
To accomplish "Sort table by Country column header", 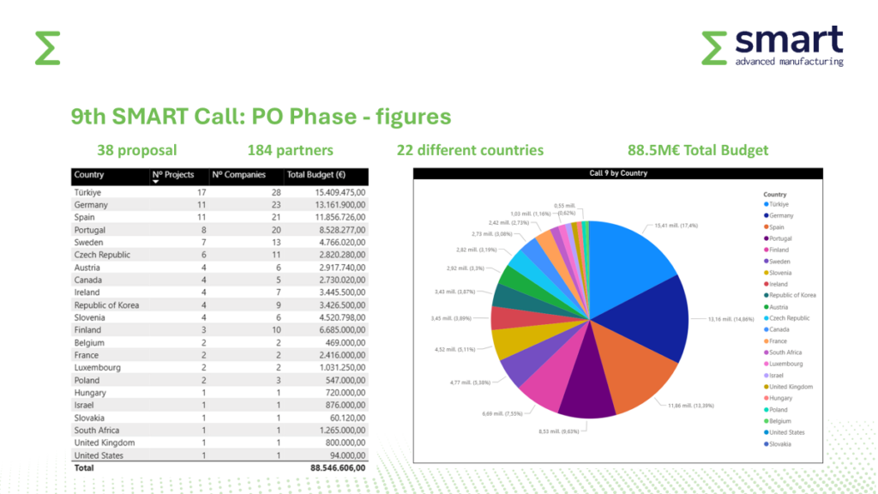I will tap(89, 175).
